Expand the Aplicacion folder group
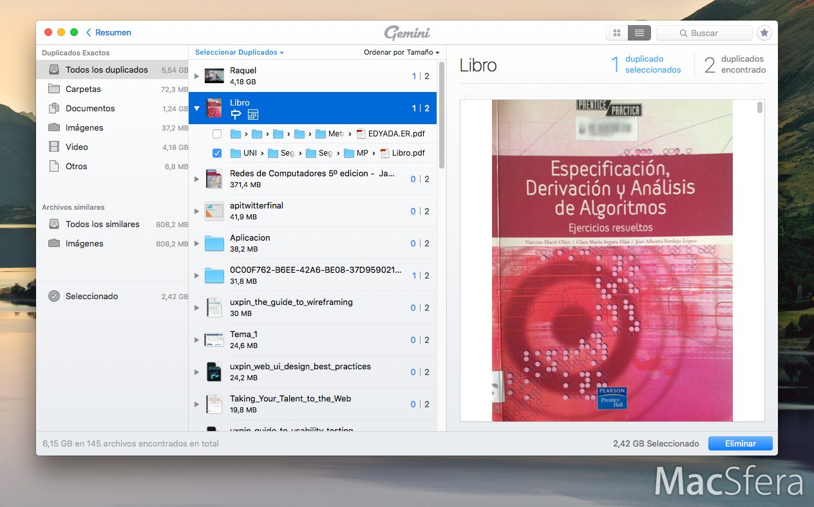Viewport: 814px width, 507px height. point(197,244)
